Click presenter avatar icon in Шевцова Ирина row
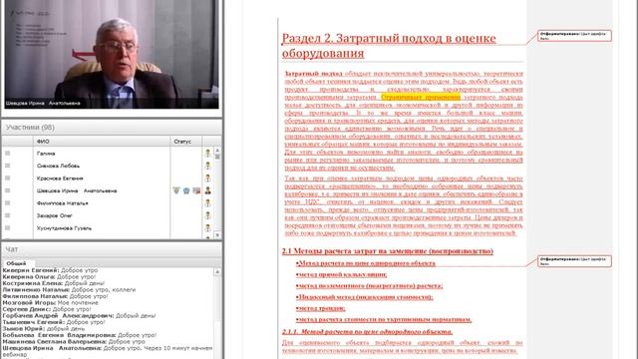 click(208, 190)
